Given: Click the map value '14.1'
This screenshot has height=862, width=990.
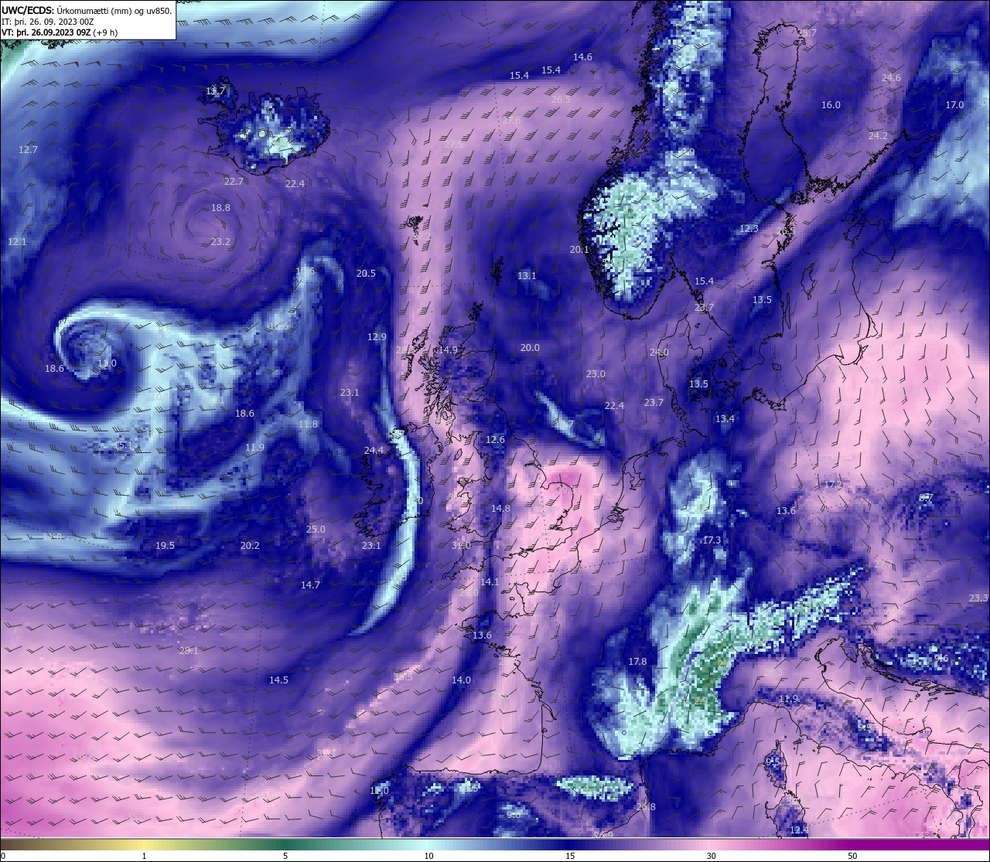Looking at the screenshot, I should (490, 582).
